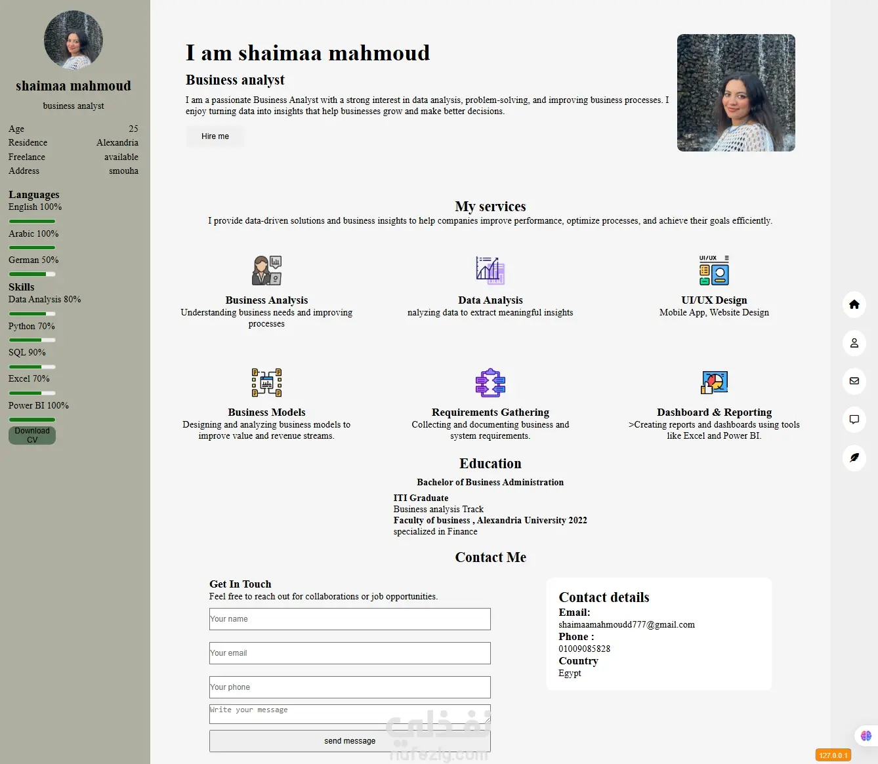
Task: Download the CV from the sidebar
Action: point(32,435)
